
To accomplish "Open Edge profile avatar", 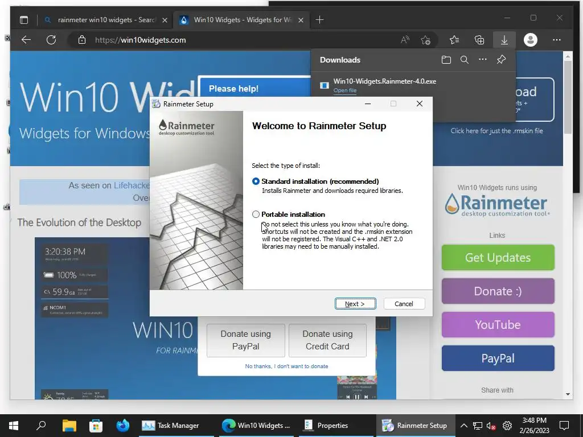I will click(531, 40).
